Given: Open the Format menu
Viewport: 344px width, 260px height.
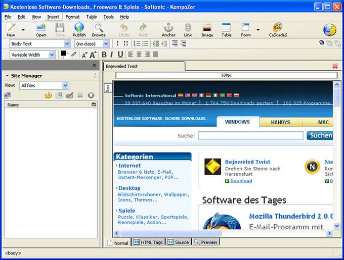Looking at the screenshot, I should coord(72,17).
